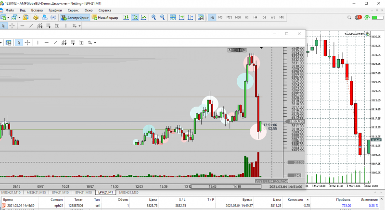Select crosshair in floating chart window toolbar
This screenshot has width=385, height=210.
[x=27, y=43]
